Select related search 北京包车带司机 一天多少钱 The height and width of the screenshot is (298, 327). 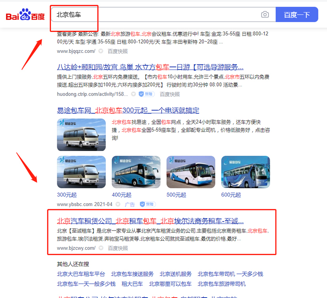230,274
